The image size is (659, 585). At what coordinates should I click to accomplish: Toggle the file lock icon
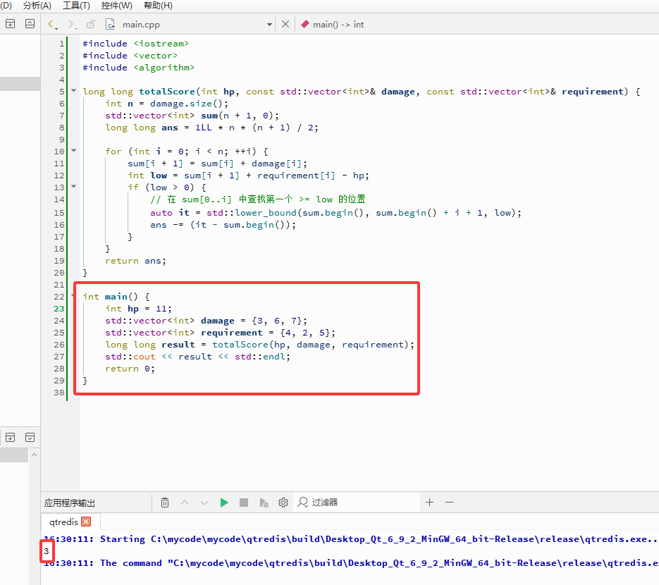tap(91, 25)
